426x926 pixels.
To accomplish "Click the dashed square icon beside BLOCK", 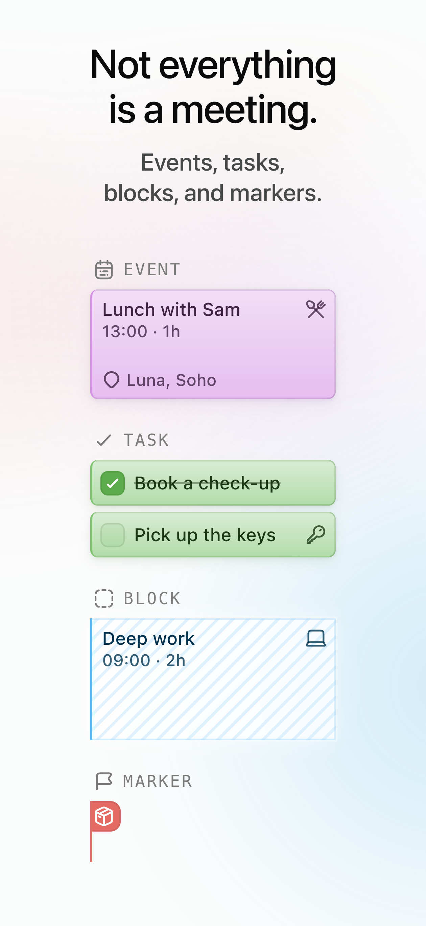I will click(x=104, y=598).
